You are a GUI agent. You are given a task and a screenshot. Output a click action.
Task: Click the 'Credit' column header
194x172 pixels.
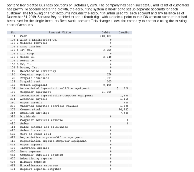pyautogui.click(x=124, y=33)
